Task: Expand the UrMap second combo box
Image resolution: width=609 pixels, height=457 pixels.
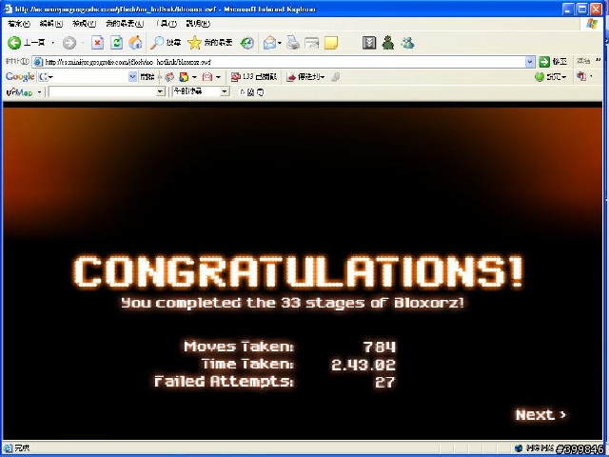Action: click(225, 91)
